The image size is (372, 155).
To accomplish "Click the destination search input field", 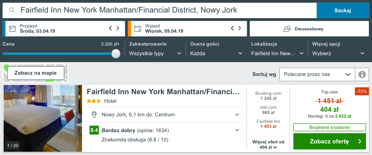I will click(x=160, y=11).
